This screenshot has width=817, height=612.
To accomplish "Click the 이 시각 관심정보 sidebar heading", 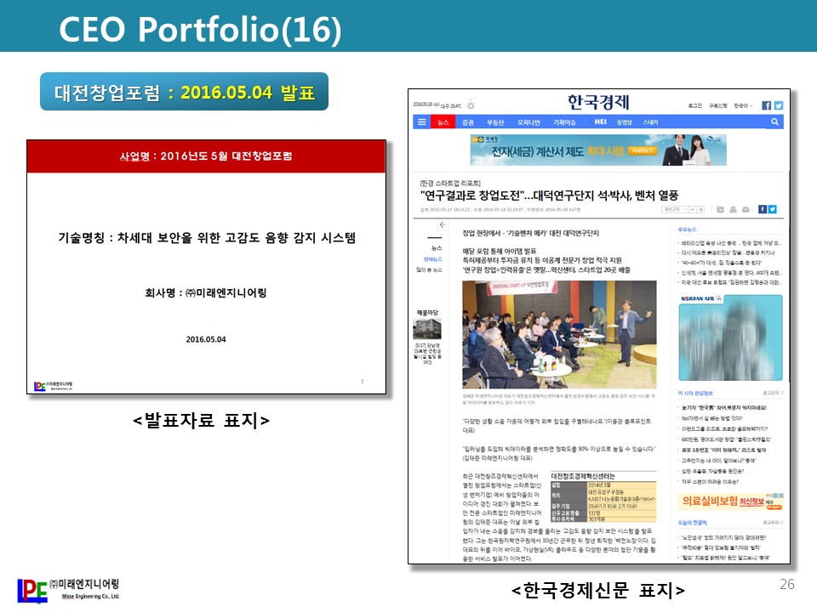I will [695, 393].
